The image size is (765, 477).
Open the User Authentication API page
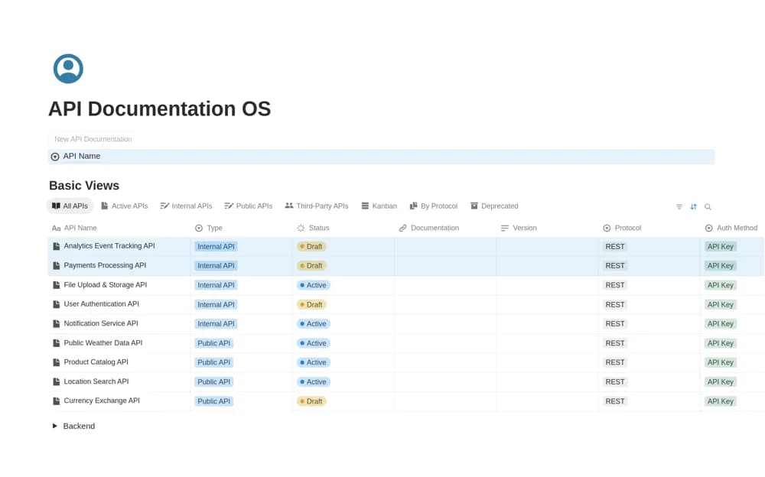(x=102, y=303)
